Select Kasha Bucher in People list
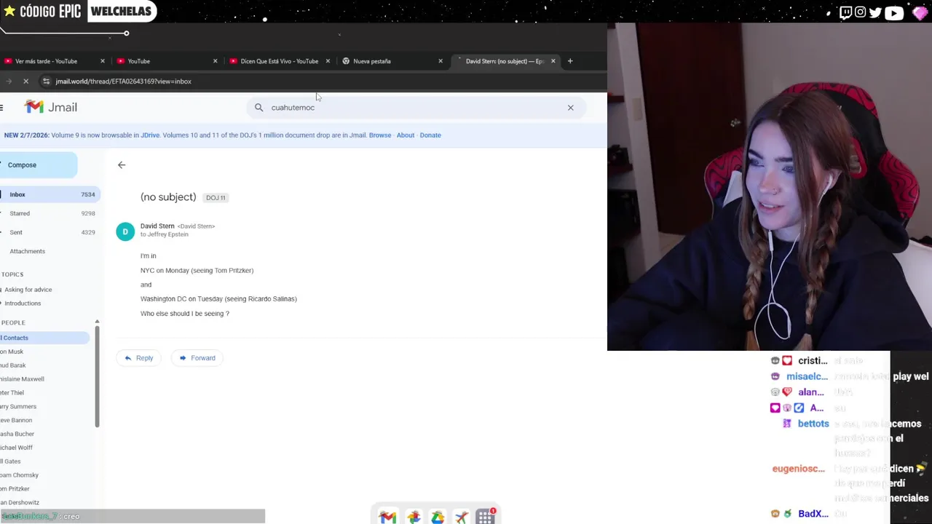Viewport: 932px width, 524px height. tap(17, 434)
